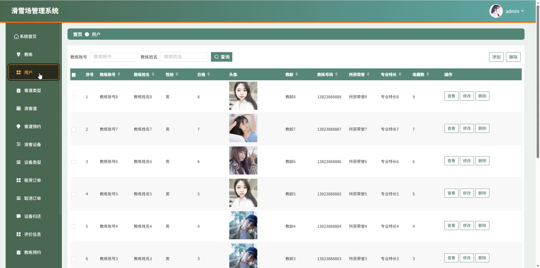Open avatar photo of 教练姓名4
Image resolution: width=540 pixels, height=268 pixels.
coord(243,225)
